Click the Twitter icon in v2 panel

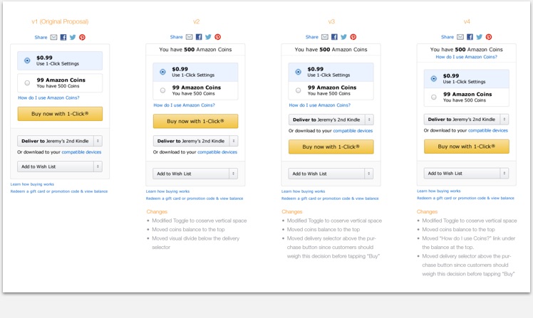coord(208,37)
